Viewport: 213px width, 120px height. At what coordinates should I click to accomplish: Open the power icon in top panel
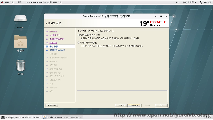pyautogui.click(x=210, y=2)
